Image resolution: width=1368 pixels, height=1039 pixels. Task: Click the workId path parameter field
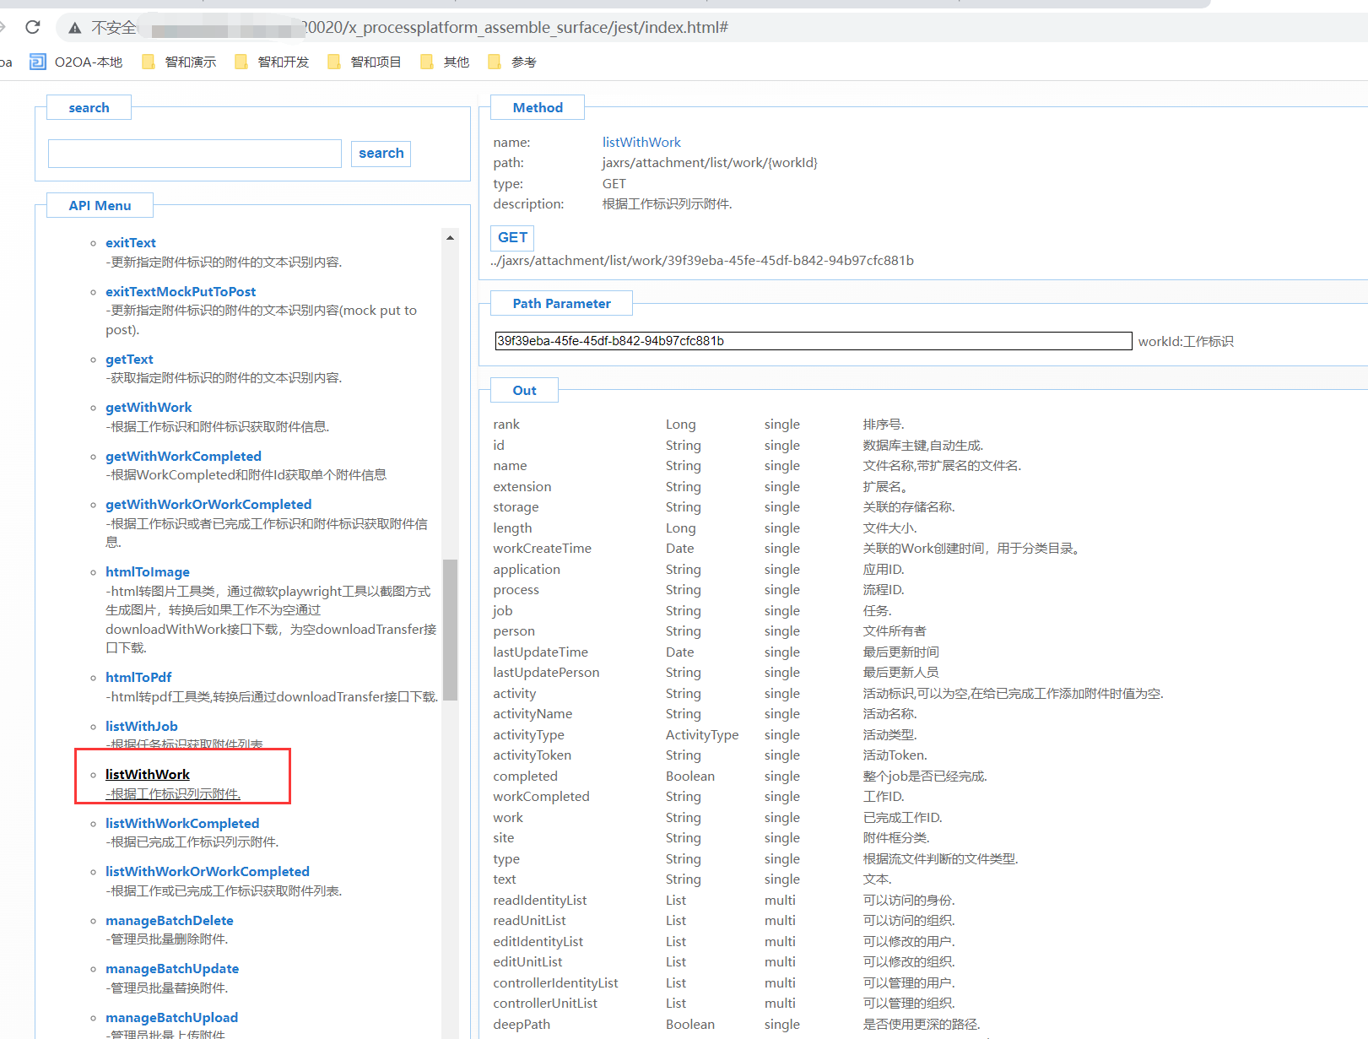coord(813,341)
